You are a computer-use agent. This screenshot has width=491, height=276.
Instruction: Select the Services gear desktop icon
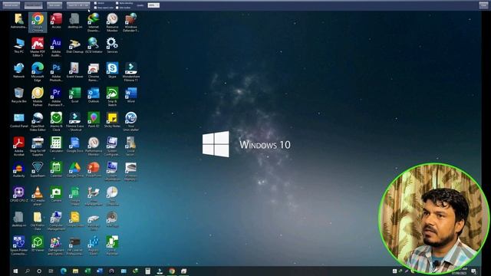[x=112, y=46]
